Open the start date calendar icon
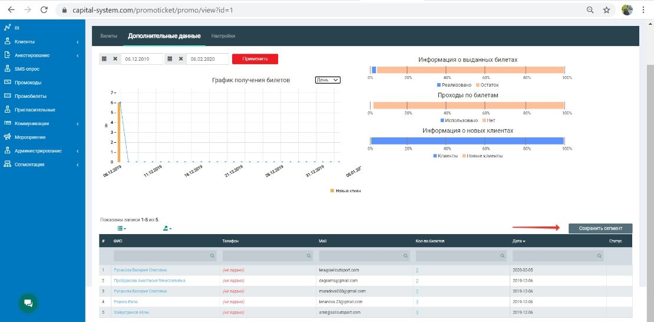 click(x=104, y=59)
